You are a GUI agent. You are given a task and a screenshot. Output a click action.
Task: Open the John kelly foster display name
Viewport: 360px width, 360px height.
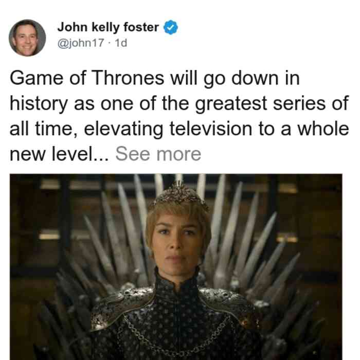(x=108, y=27)
